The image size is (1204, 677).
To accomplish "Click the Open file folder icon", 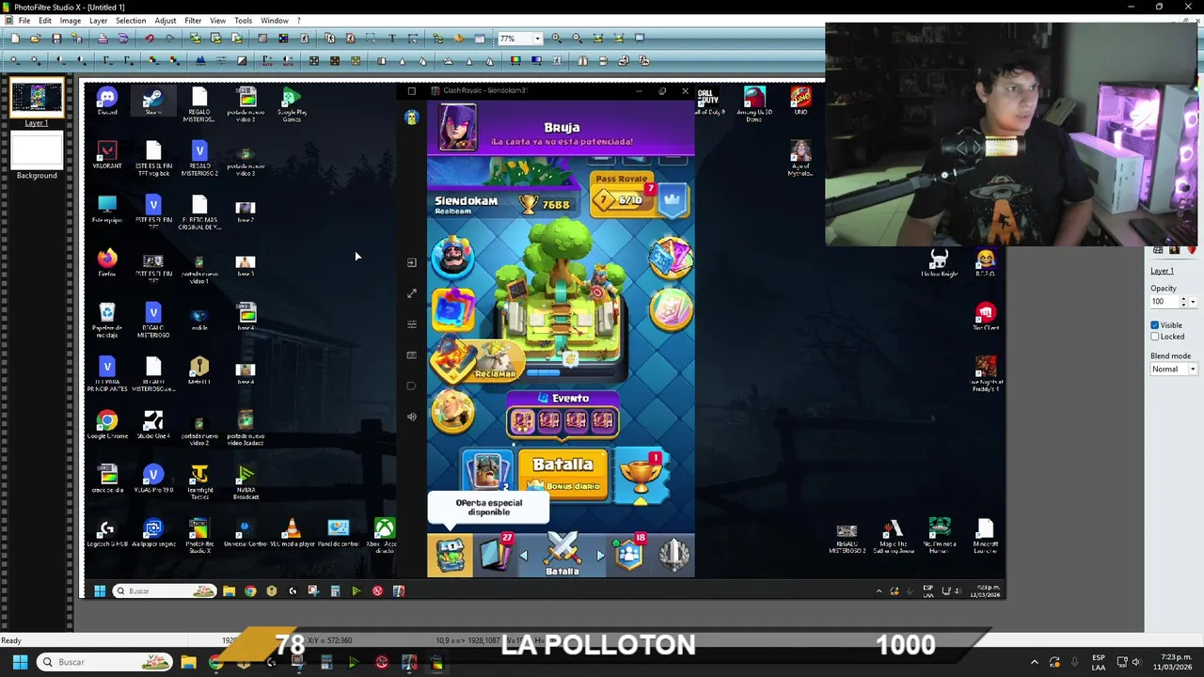I will pos(35,38).
